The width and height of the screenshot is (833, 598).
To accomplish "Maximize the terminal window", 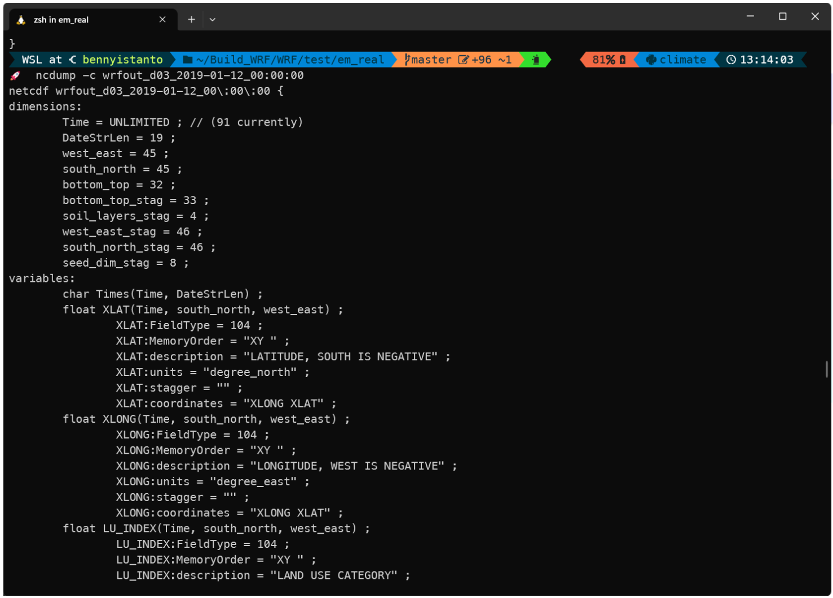I will 782,16.
